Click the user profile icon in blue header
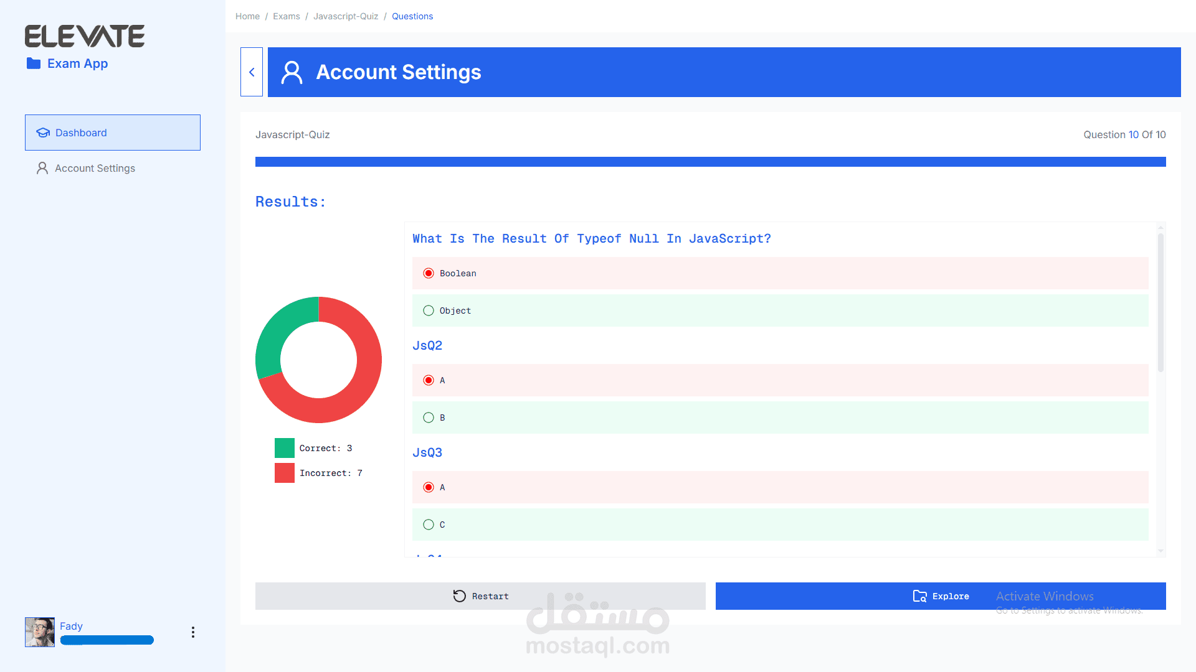The height and width of the screenshot is (672, 1196). [292, 72]
